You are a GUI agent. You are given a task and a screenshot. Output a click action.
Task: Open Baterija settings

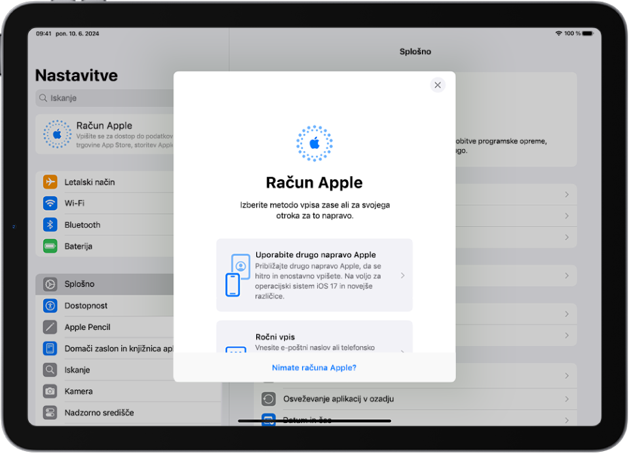coord(105,246)
